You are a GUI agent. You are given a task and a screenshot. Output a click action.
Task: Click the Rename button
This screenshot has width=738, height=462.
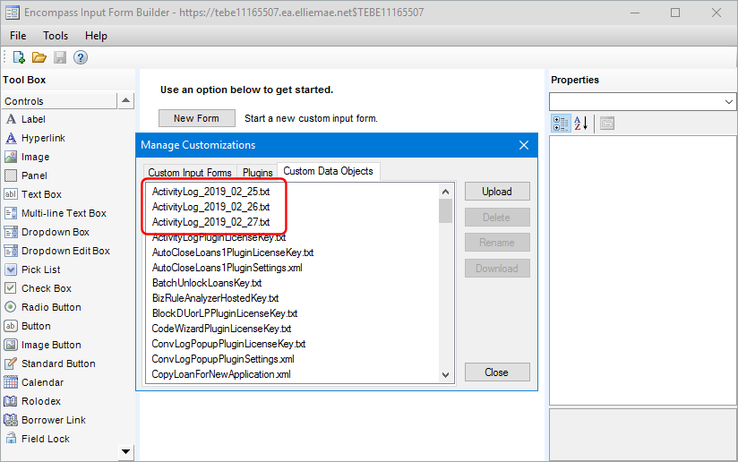[x=497, y=243]
